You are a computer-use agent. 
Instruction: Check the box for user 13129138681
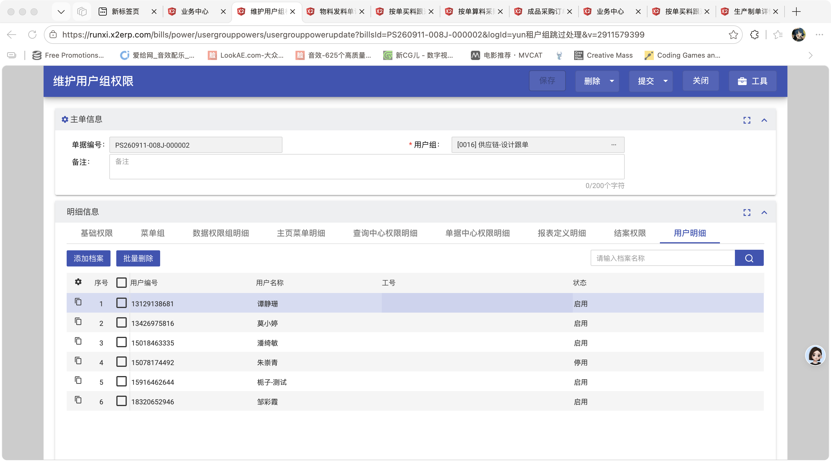coord(121,303)
